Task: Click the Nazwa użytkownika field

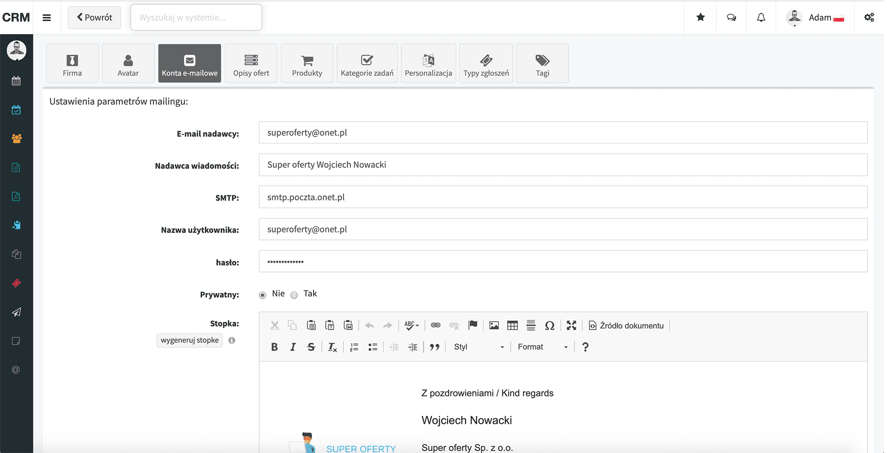Action: coord(563,229)
